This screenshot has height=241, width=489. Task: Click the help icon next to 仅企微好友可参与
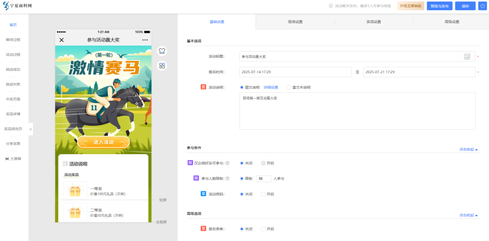227,163
